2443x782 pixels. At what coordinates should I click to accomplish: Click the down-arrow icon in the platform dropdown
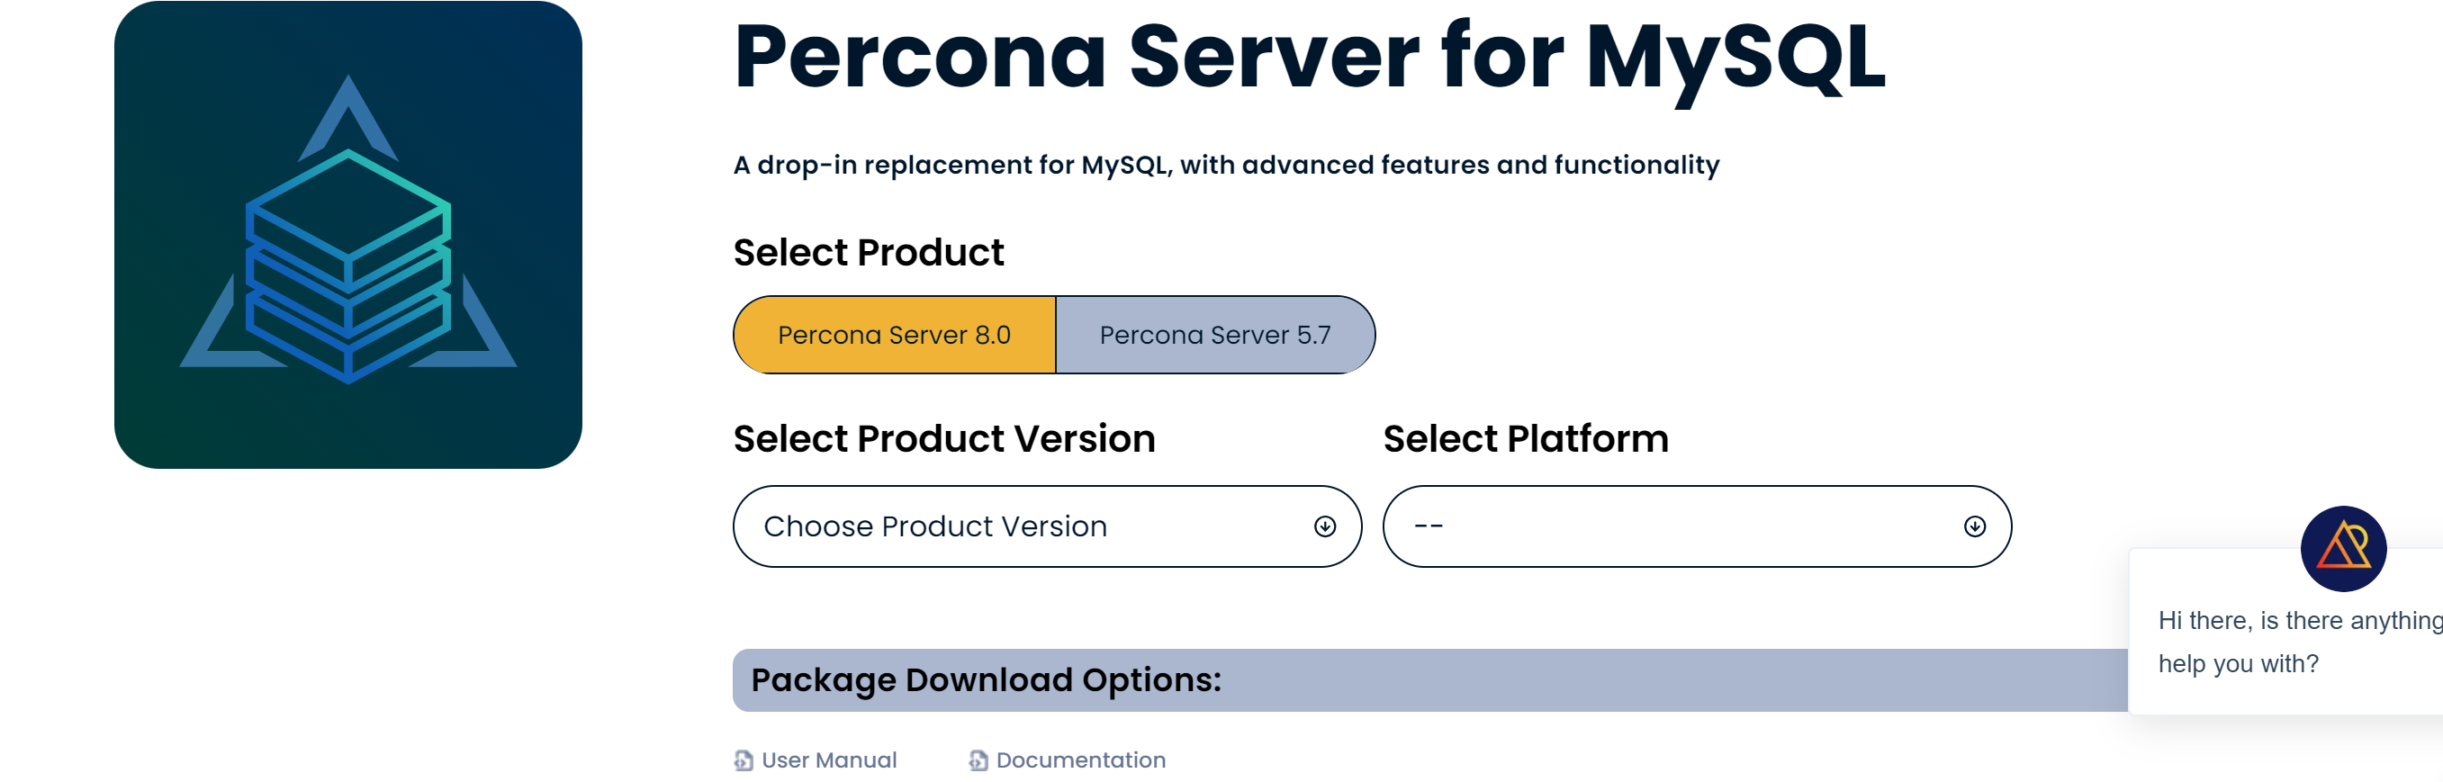[x=1973, y=526]
